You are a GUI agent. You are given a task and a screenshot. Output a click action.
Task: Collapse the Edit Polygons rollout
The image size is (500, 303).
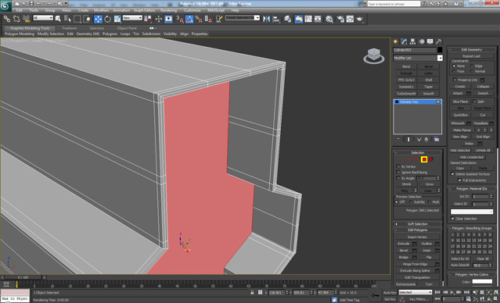pos(417,230)
